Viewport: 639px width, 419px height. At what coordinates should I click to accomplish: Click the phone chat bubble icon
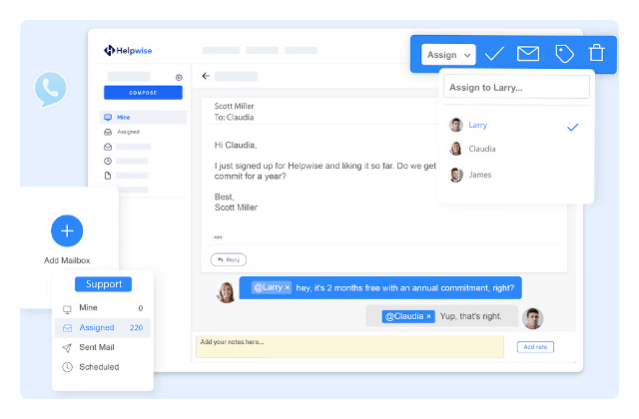coord(50,89)
